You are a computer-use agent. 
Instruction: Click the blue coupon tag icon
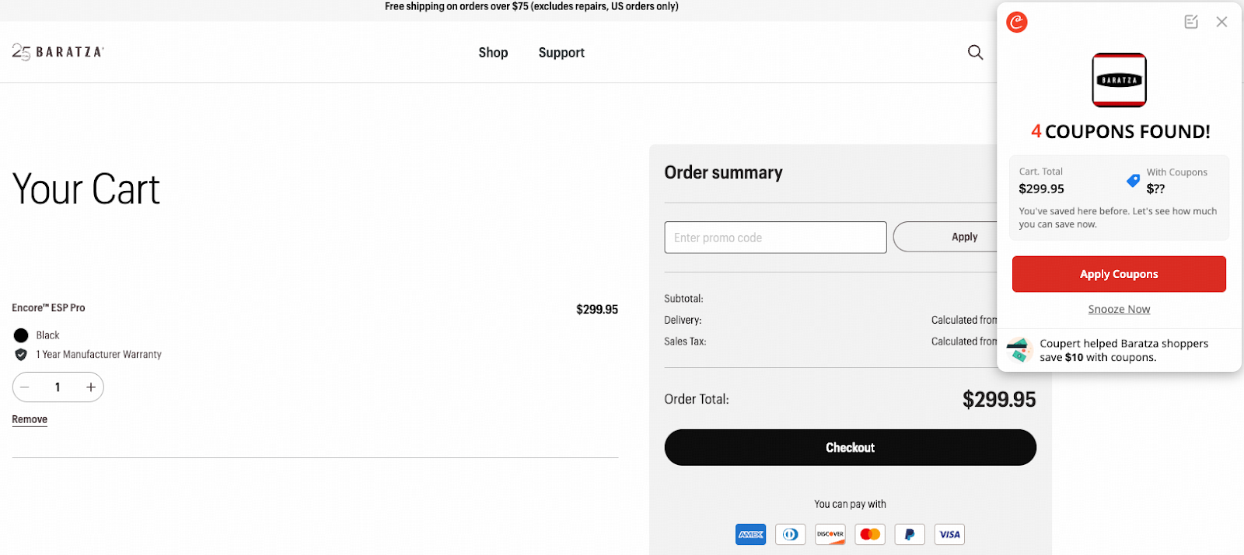click(x=1134, y=181)
